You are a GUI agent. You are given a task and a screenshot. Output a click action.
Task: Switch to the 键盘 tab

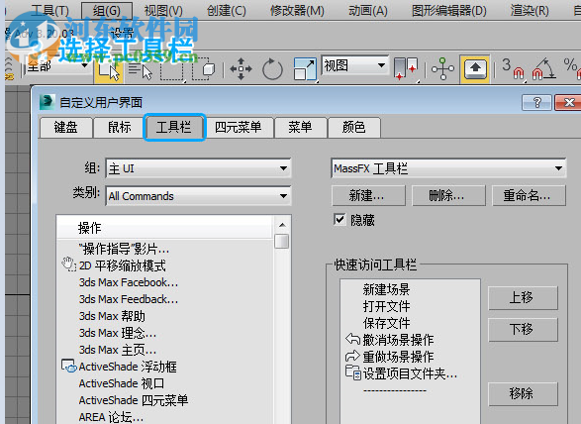tap(66, 127)
